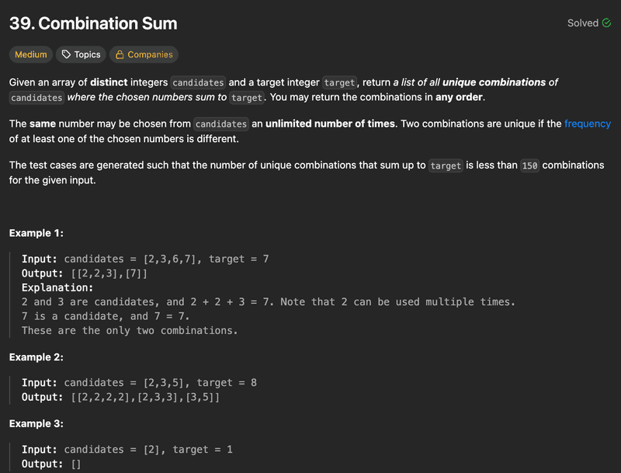Click the "39. Combination Sum" title
The image size is (621, 473).
coord(93,23)
